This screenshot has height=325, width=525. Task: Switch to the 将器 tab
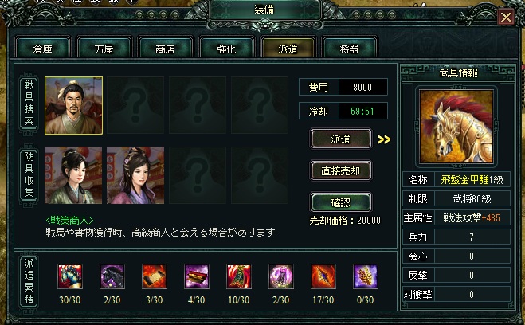tap(349, 49)
